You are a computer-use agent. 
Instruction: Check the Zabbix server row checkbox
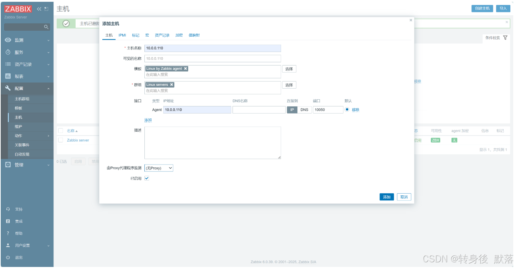tap(61, 140)
